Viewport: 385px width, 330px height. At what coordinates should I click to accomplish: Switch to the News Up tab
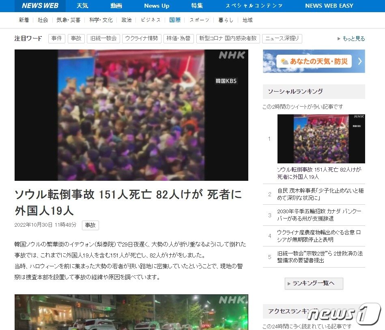[x=157, y=6]
